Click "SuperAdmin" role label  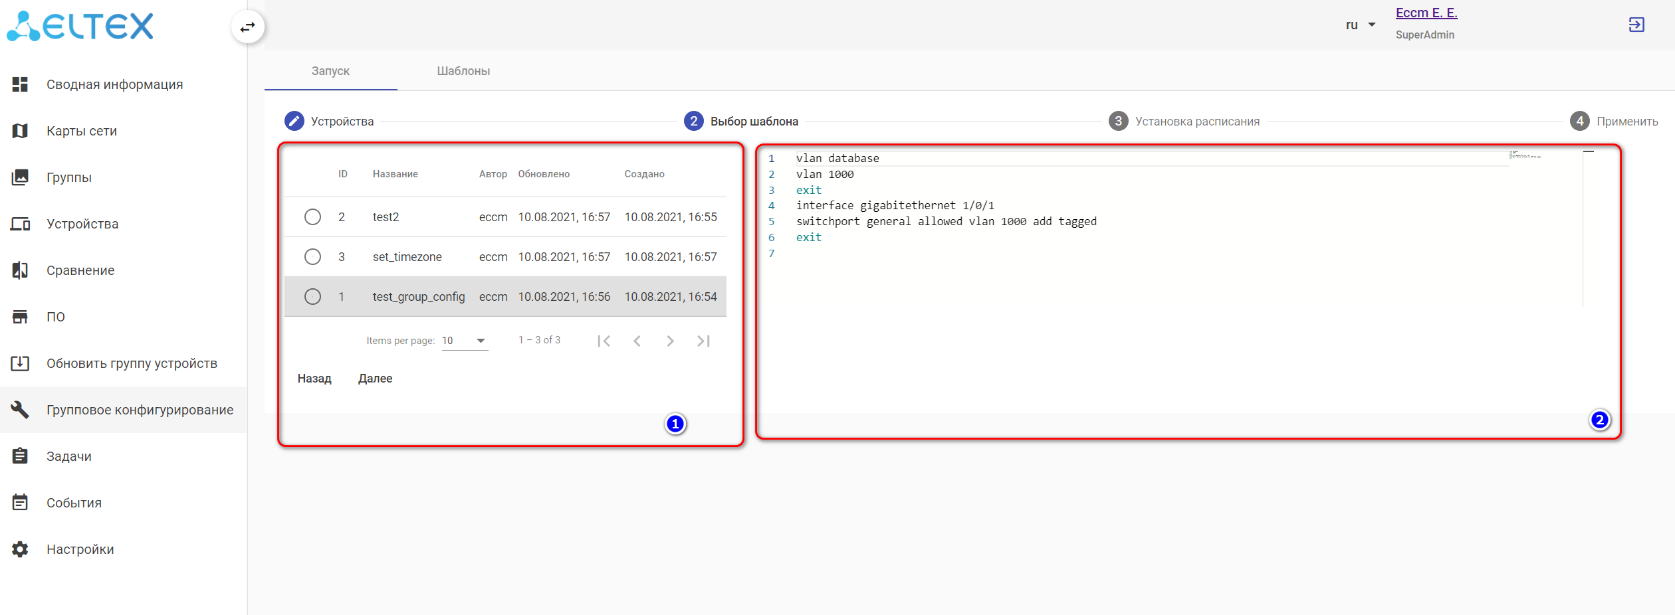click(x=1425, y=35)
